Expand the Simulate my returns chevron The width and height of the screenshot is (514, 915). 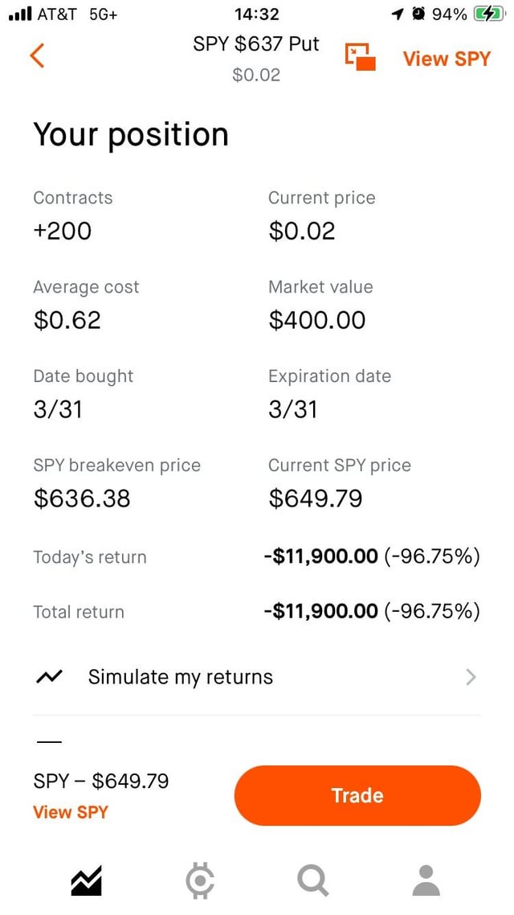pyautogui.click(x=471, y=677)
